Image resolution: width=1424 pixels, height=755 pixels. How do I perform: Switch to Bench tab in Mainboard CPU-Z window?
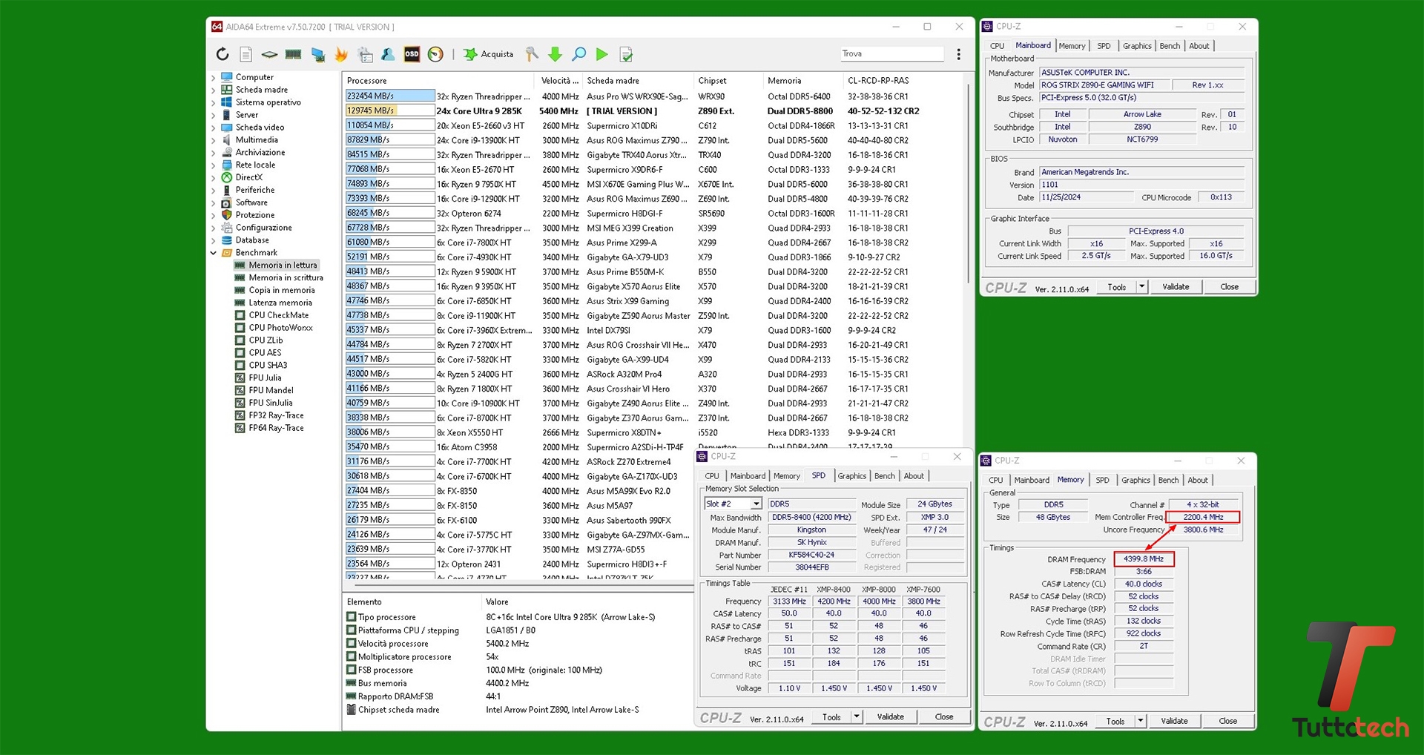[x=1169, y=46]
